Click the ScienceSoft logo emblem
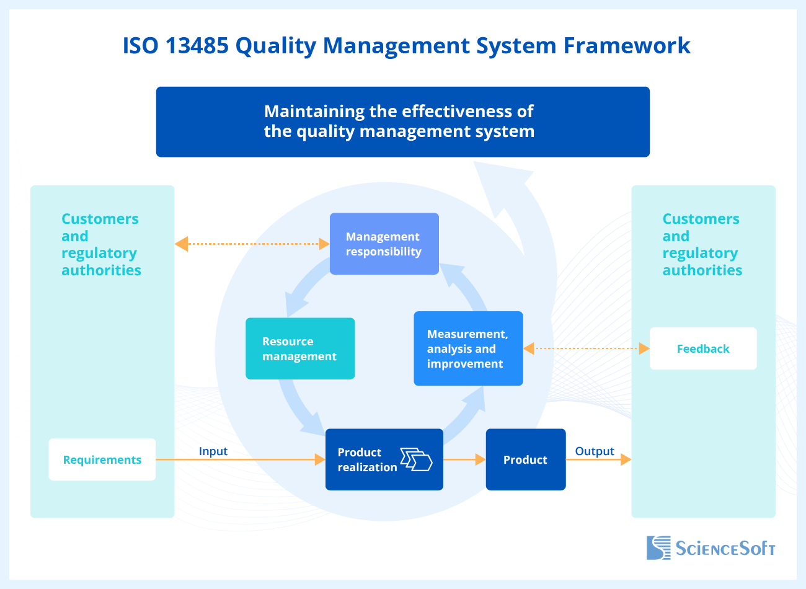806x589 pixels. [658, 548]
